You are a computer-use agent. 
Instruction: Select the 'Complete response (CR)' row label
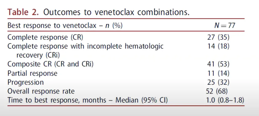[45, 37]
